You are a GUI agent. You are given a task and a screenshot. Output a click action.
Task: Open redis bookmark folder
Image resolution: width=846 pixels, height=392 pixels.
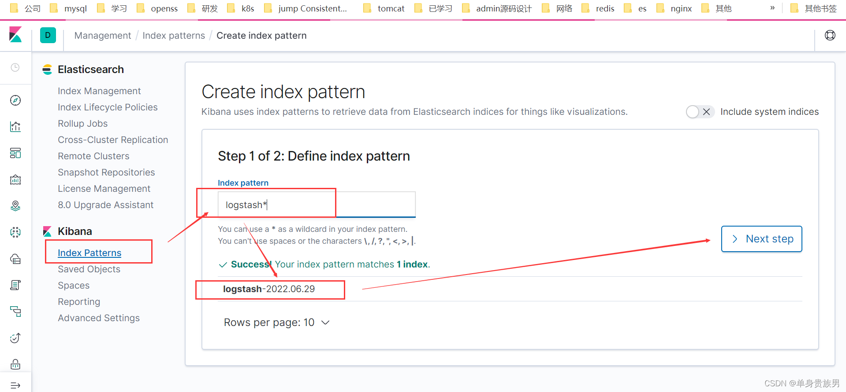click(x=598, y=8)
